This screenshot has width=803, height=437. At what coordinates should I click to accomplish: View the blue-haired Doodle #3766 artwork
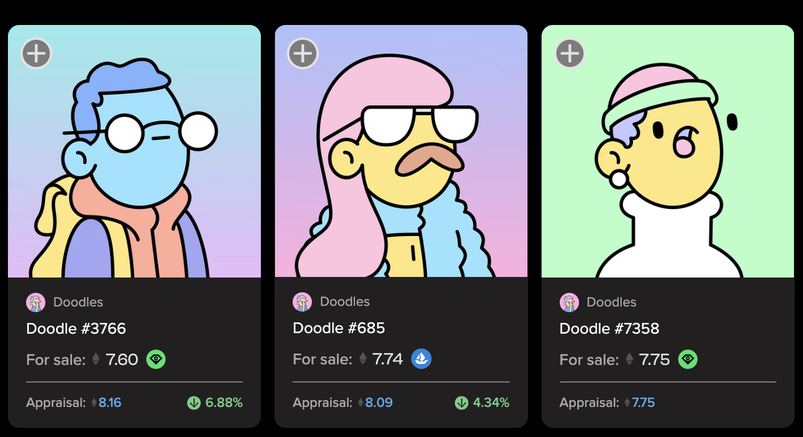click(x=134, y=152)
